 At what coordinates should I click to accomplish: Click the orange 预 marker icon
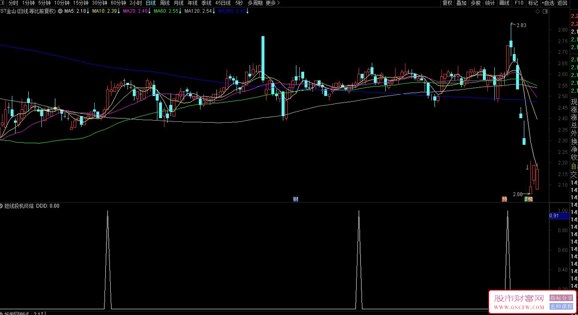(x=504, y=199)
